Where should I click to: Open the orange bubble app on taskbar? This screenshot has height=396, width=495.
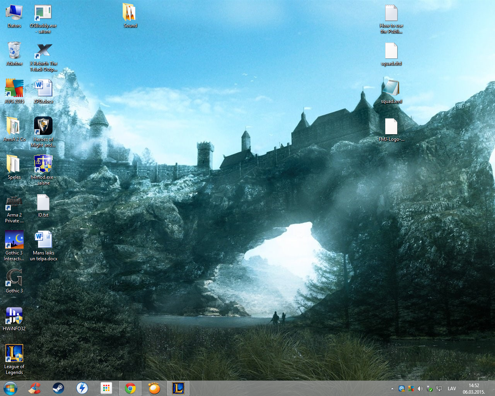154,388
